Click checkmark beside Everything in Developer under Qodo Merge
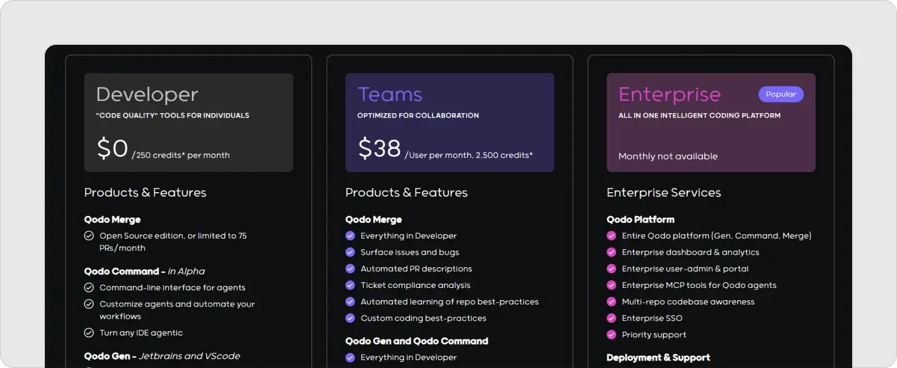Screen dimensions: 897x368 (x=350, y=236)
